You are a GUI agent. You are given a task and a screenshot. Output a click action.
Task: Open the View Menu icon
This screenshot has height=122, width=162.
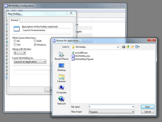pos(137,47)
